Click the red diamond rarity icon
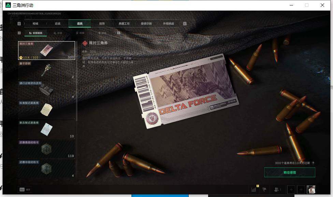Viewport: 333px width, 197px height. tap(85, 43)
